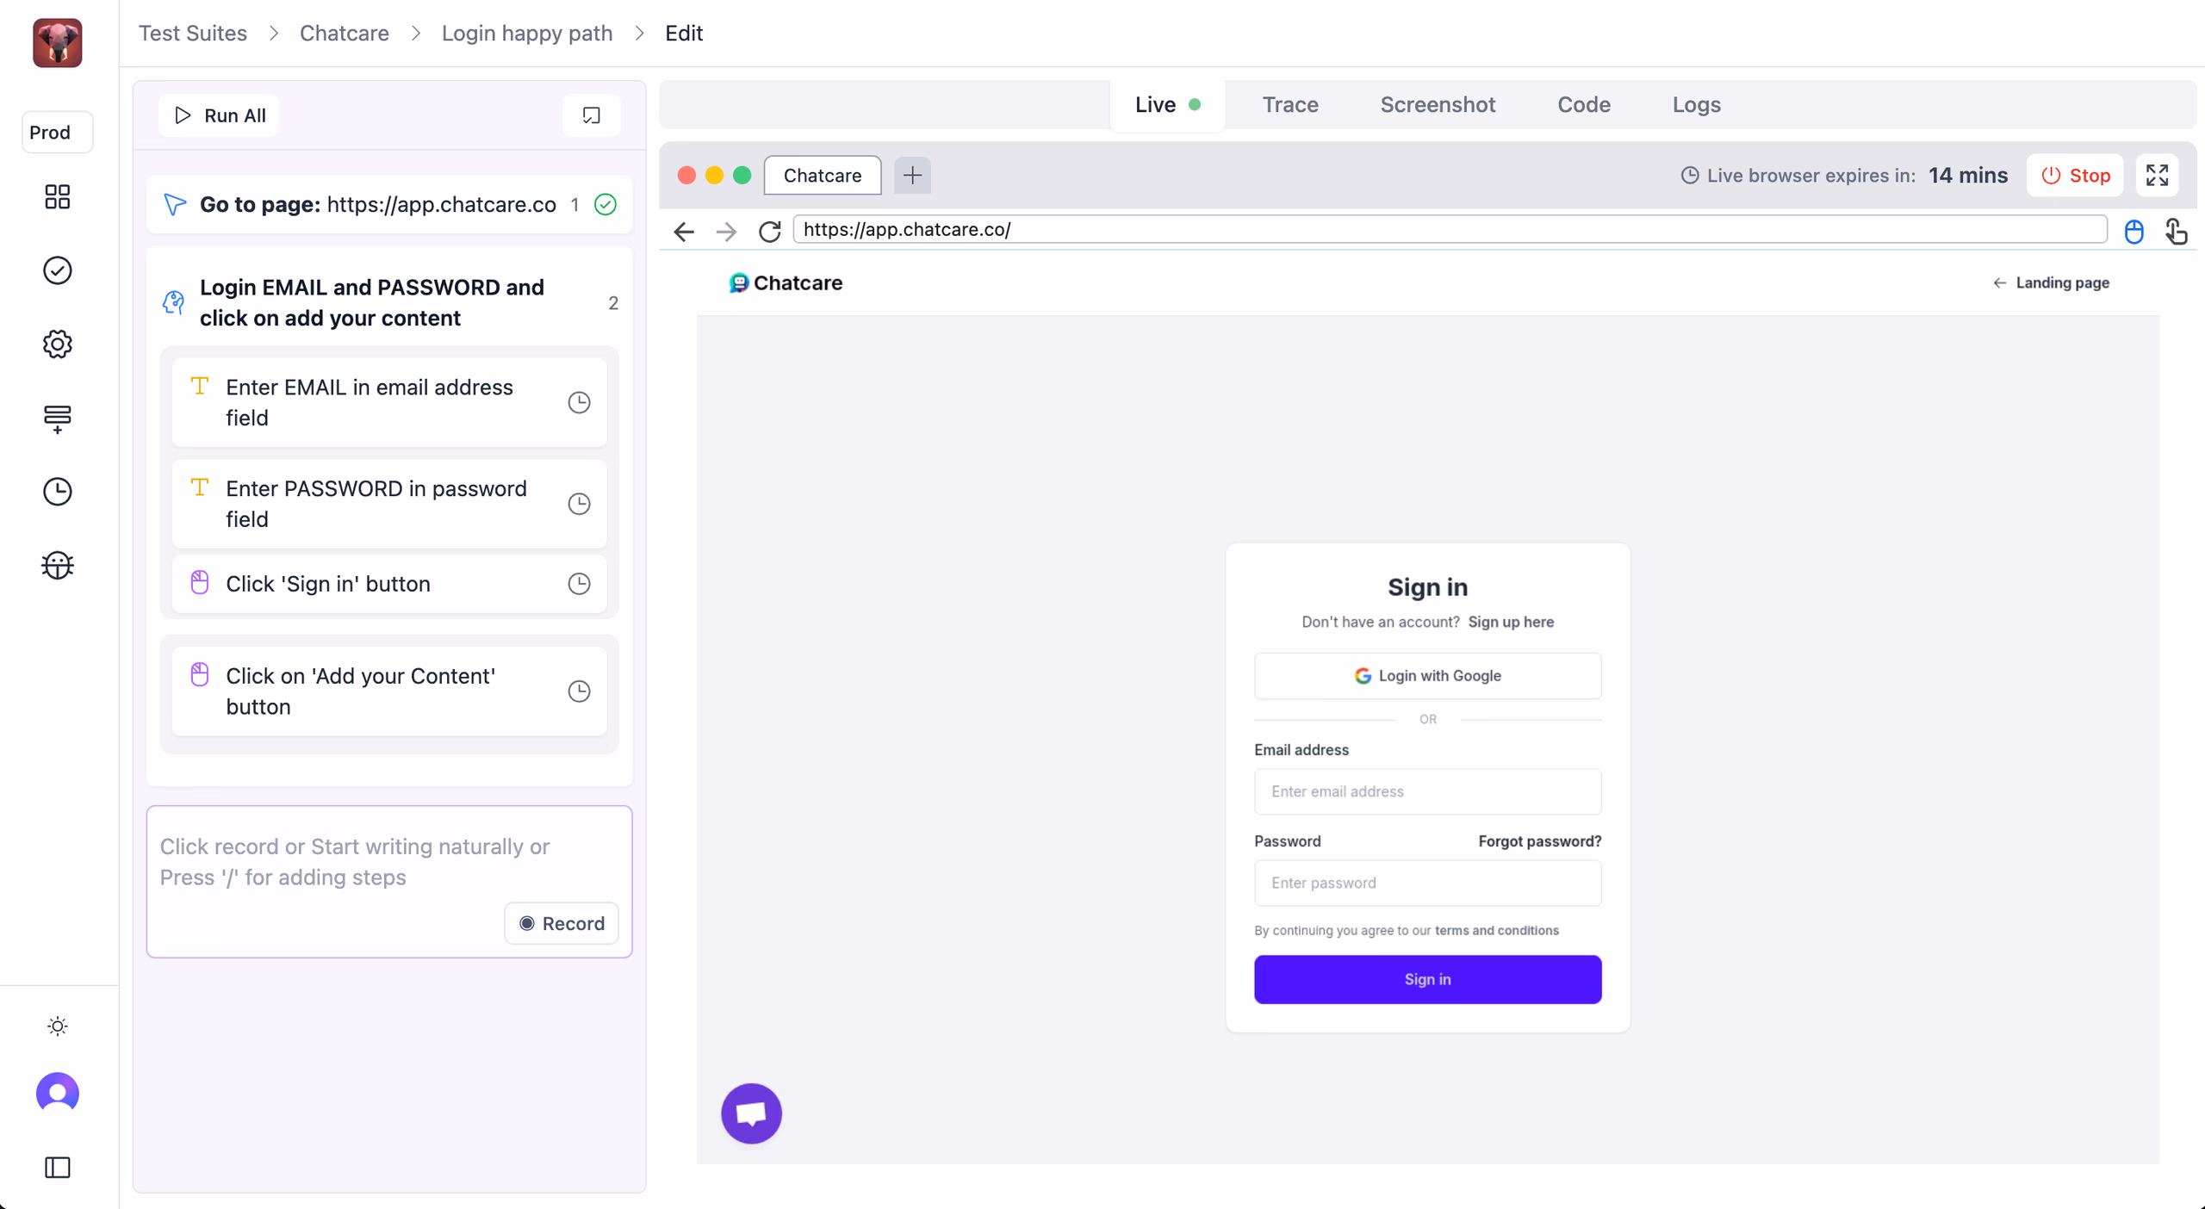Click the AI brain icon of step 2
The height and width of the screenshot is (1209, 2205).
[174, 302]
